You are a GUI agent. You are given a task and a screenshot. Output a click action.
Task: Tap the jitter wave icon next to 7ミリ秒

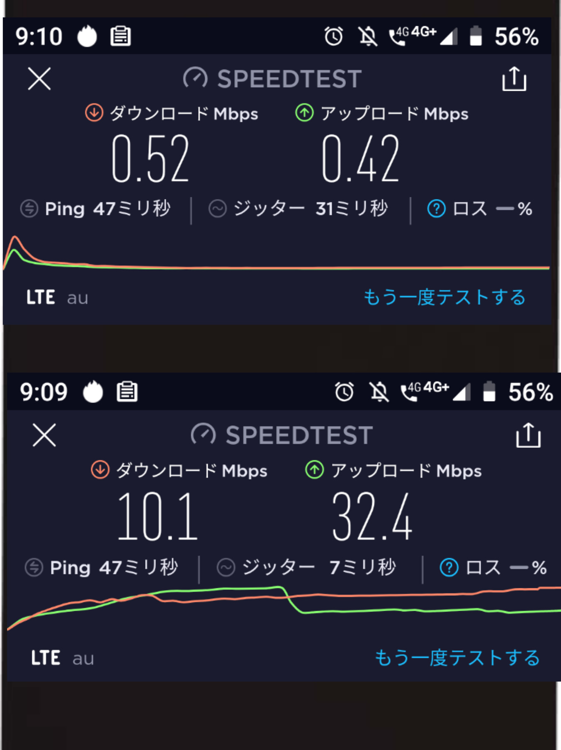click(x=226, y=568)
